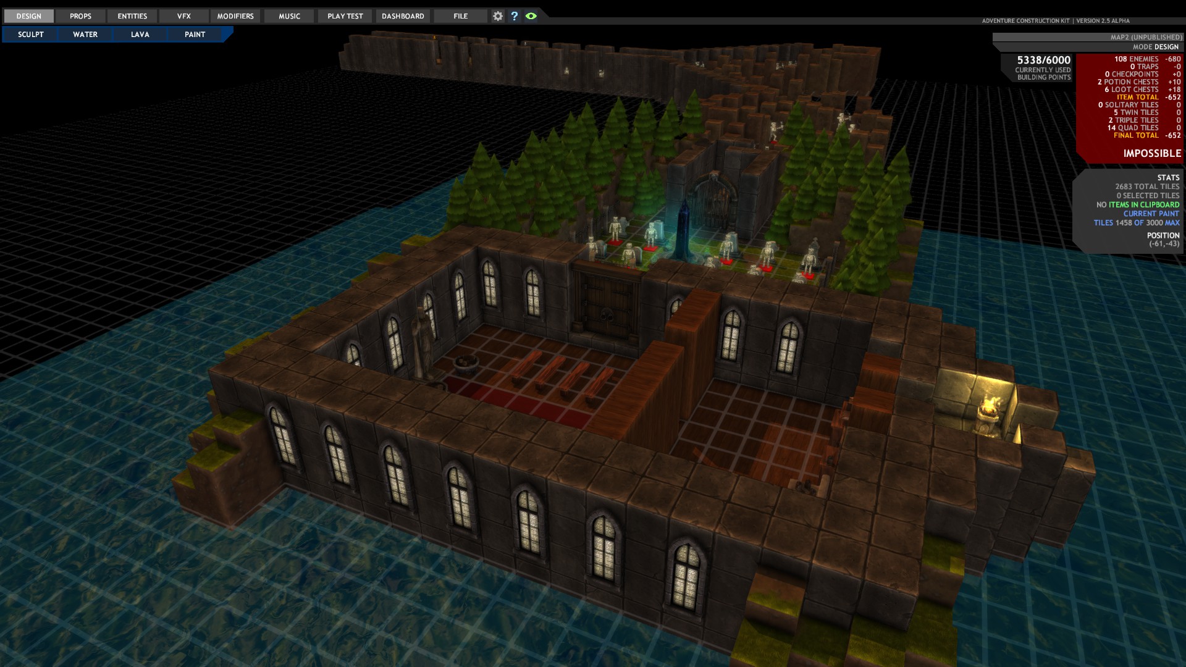Open the VFX menu
The height and width of the screenshot is (667, 1186).
point(184,16)
